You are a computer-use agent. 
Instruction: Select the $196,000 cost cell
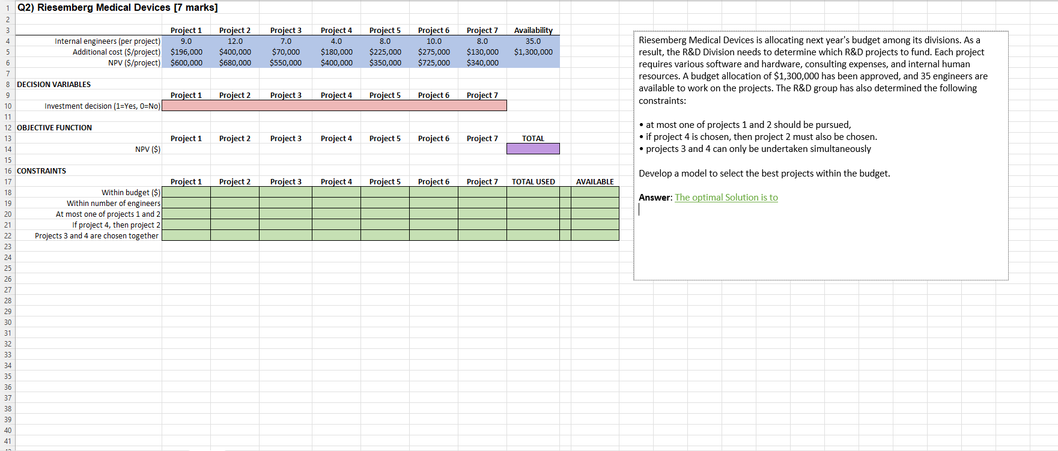186,52
